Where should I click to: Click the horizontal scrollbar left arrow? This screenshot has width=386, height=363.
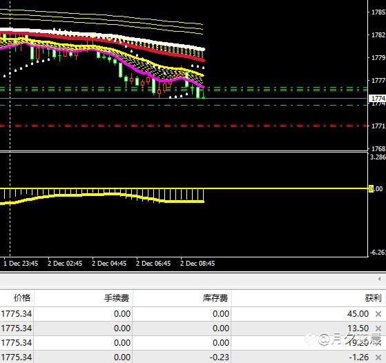click(x=379, y=279)
